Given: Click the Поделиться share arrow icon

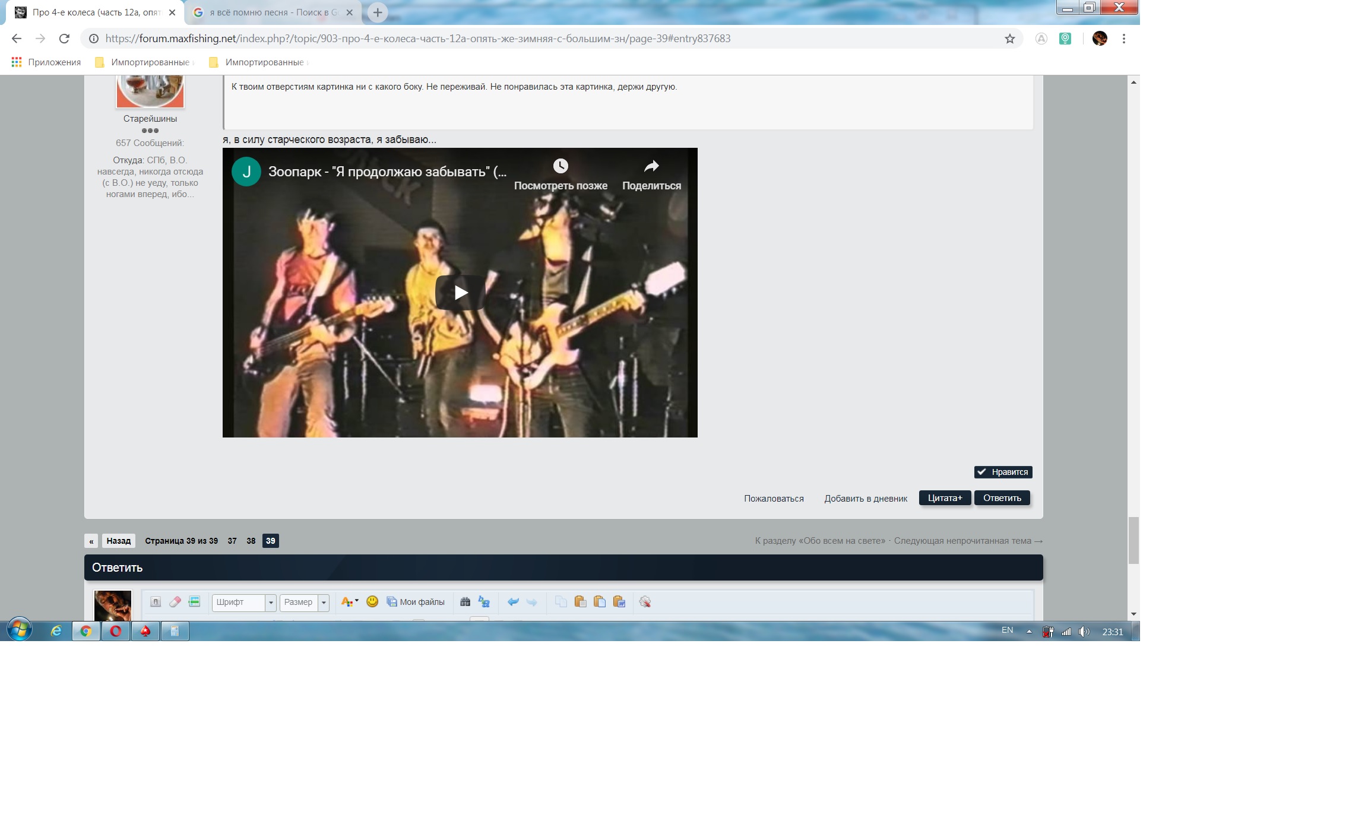Looking at the screenshot, I should pyautogui.click(x=651, y=166).
